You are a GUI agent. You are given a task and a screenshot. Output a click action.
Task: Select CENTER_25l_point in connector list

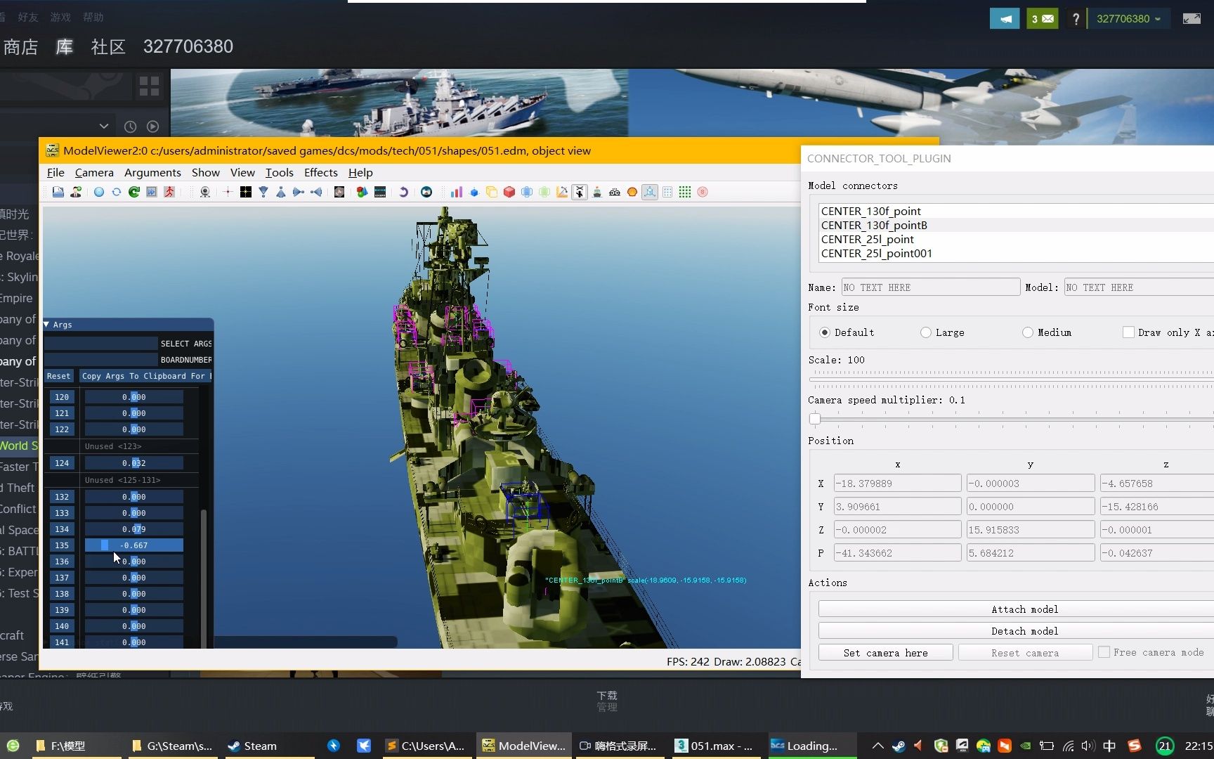[x=868, y=239]
